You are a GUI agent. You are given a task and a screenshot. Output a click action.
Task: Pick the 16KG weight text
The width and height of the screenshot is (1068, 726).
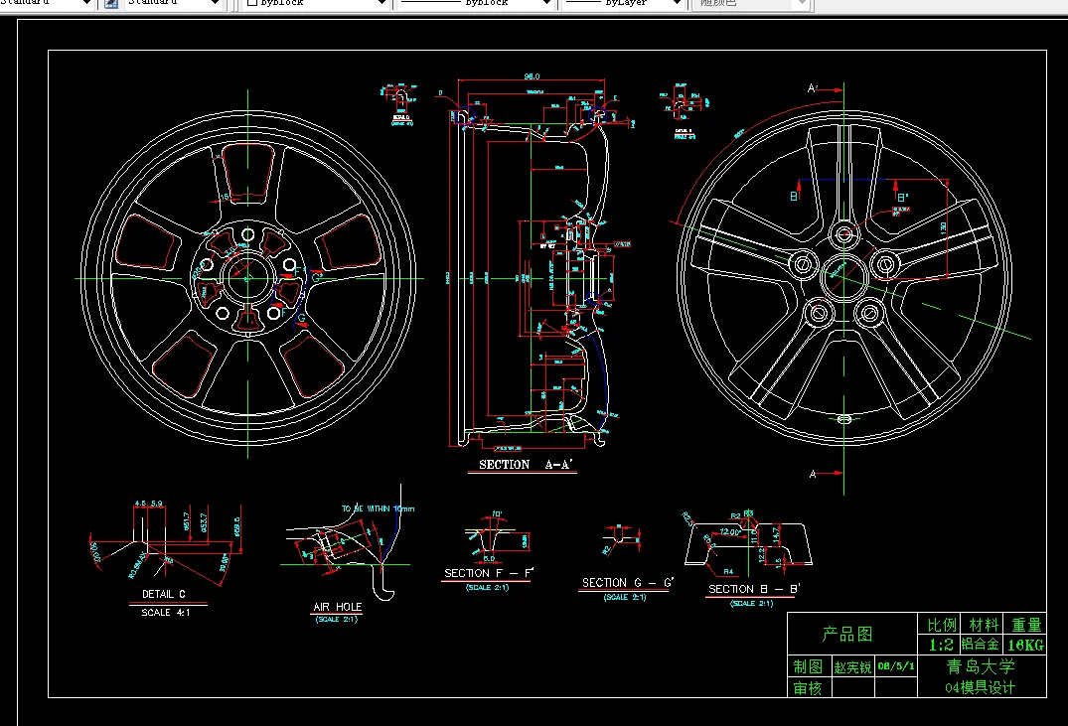pyautogui.click(x=1026, y=646)
